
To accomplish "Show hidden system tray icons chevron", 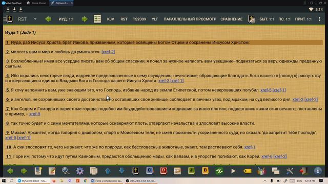I will (x=265, y=180).
